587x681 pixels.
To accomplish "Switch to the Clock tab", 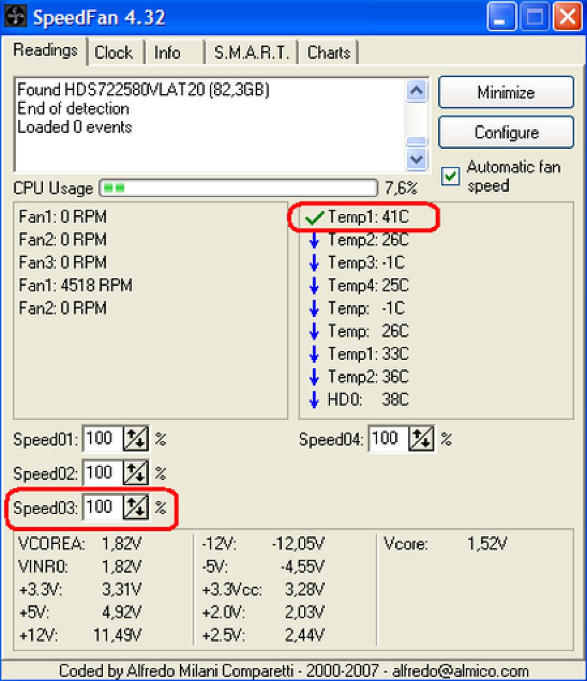I will [113, 52].
